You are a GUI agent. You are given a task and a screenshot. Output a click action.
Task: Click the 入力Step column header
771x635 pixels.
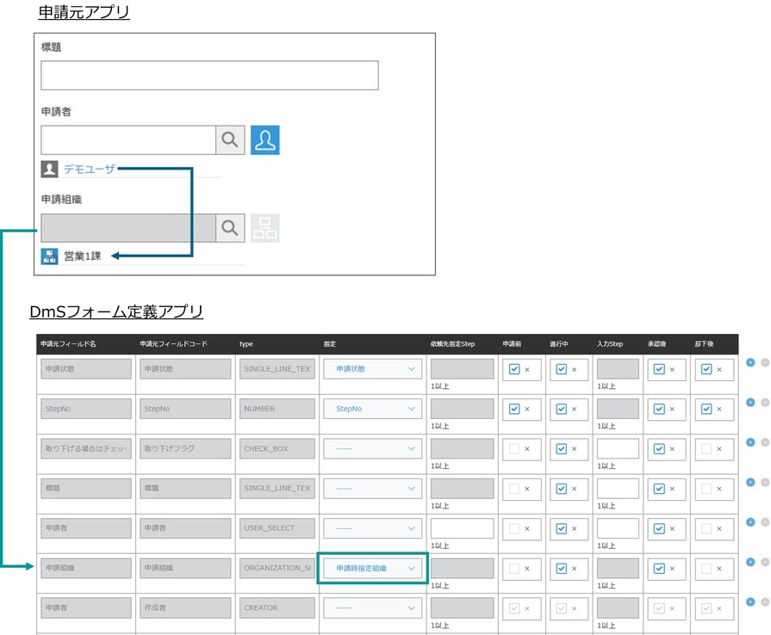[x=610, y=344]
